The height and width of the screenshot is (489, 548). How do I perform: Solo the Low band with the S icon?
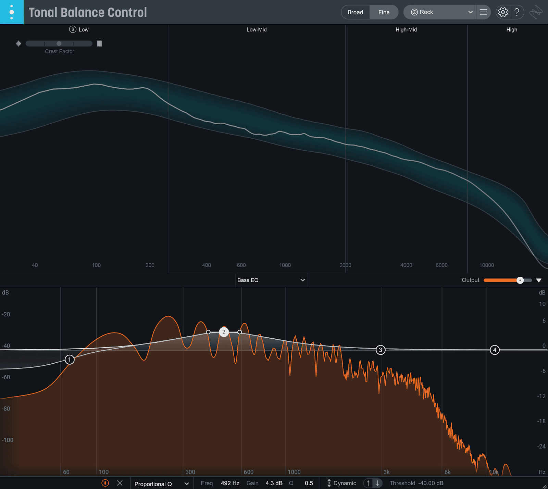(73, 29)
